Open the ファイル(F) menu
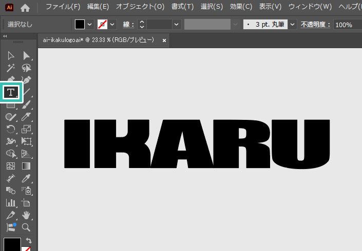The height and width of the screenshot is (251, 362). click(x=63, y=7)
